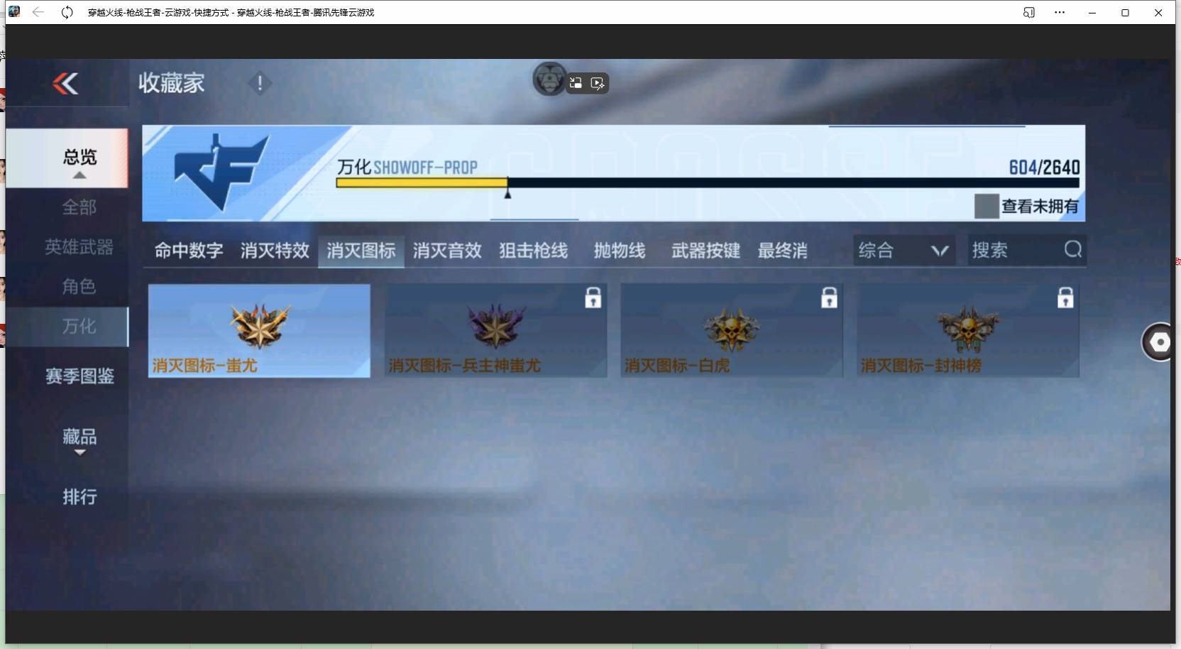Click the round floating button on right edge
This screenshot has width=1181, height=649.
point(1158,342)
